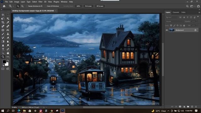Close the desktop-backgrounds document tab
The image size is (201, 113).
pyautogui.click(x=56, y=11)
